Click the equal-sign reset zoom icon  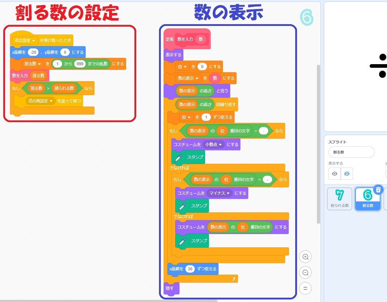305,288
